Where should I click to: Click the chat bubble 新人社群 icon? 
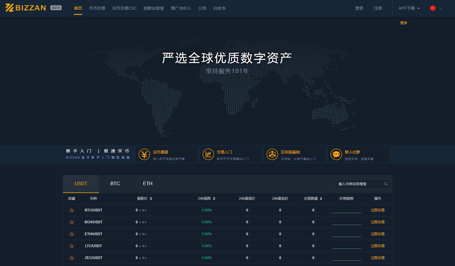pos(336,154)
